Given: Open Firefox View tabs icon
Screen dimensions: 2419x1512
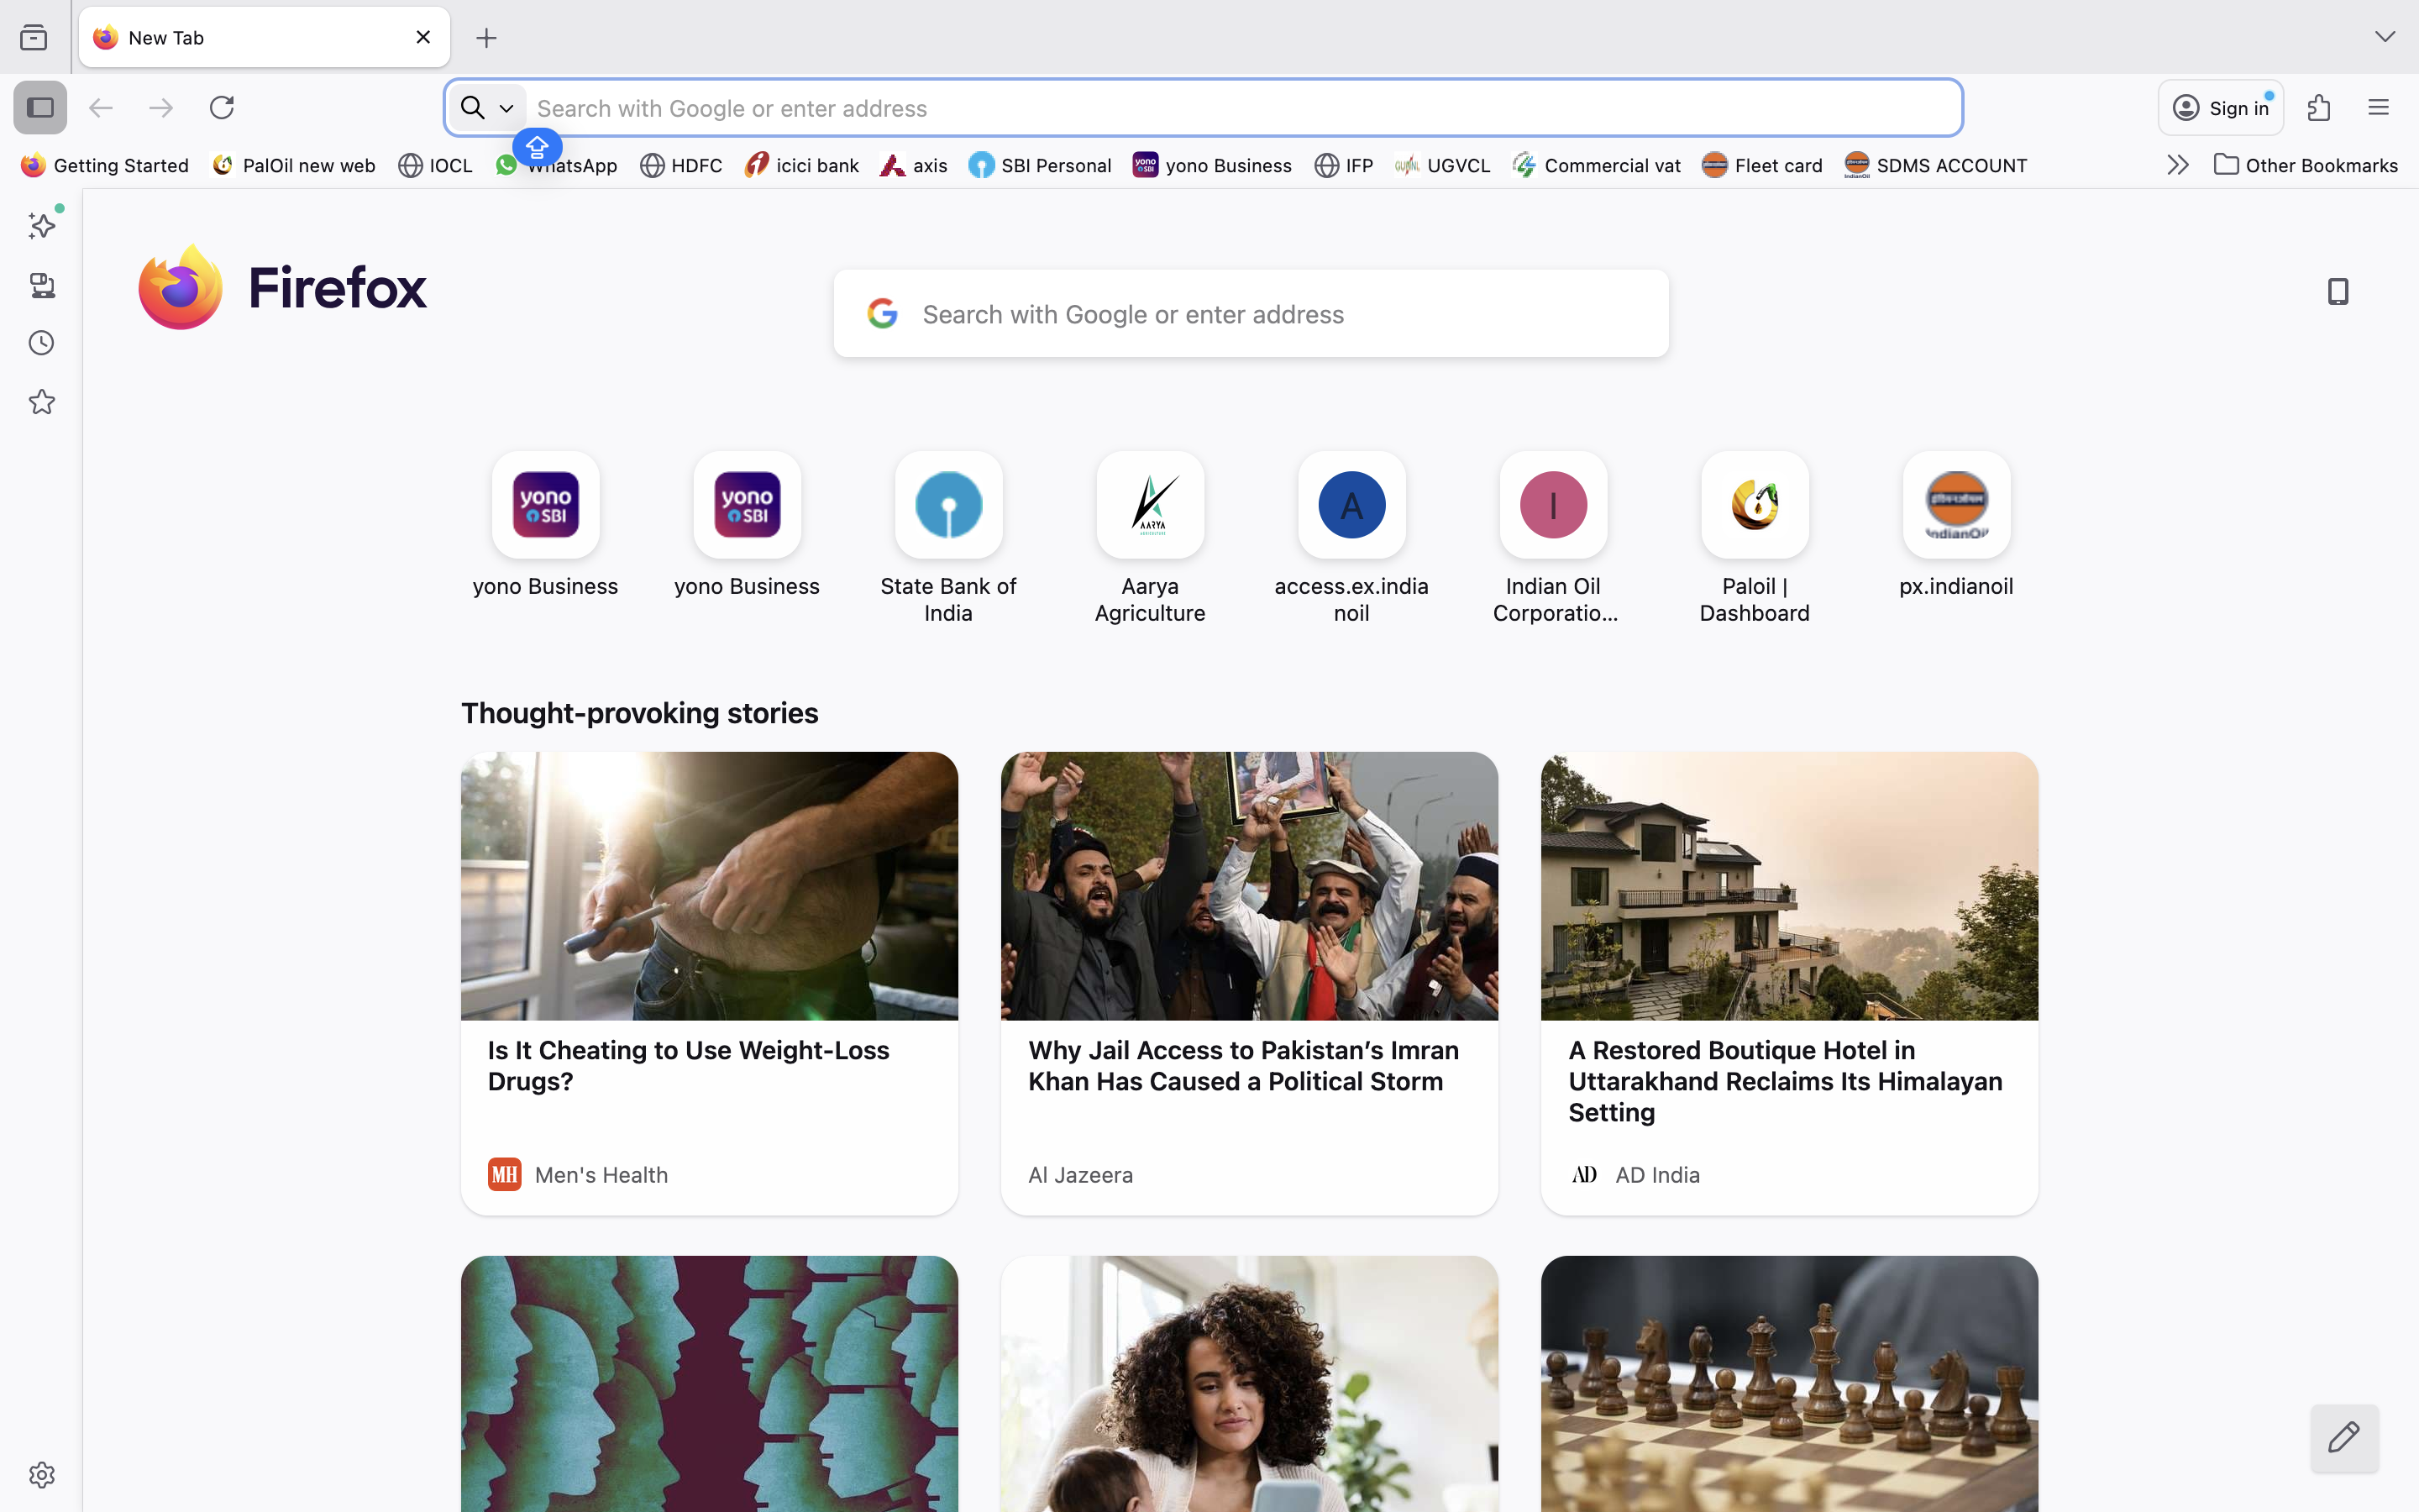Looking at the screenshot, I should pos(34,38).
